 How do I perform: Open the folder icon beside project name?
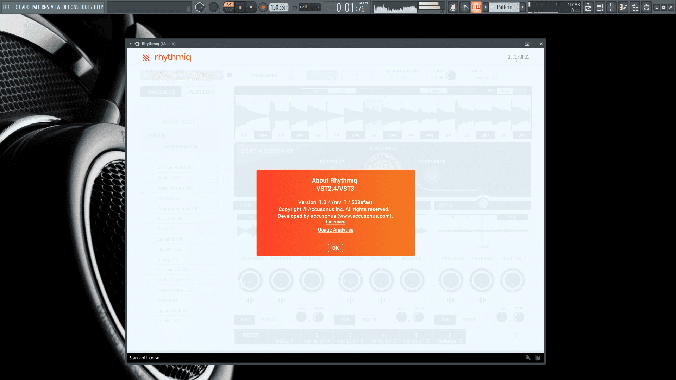click(229, 75)
